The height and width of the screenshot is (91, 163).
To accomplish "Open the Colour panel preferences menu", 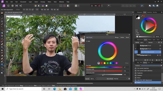I will [x=162, y=12].
